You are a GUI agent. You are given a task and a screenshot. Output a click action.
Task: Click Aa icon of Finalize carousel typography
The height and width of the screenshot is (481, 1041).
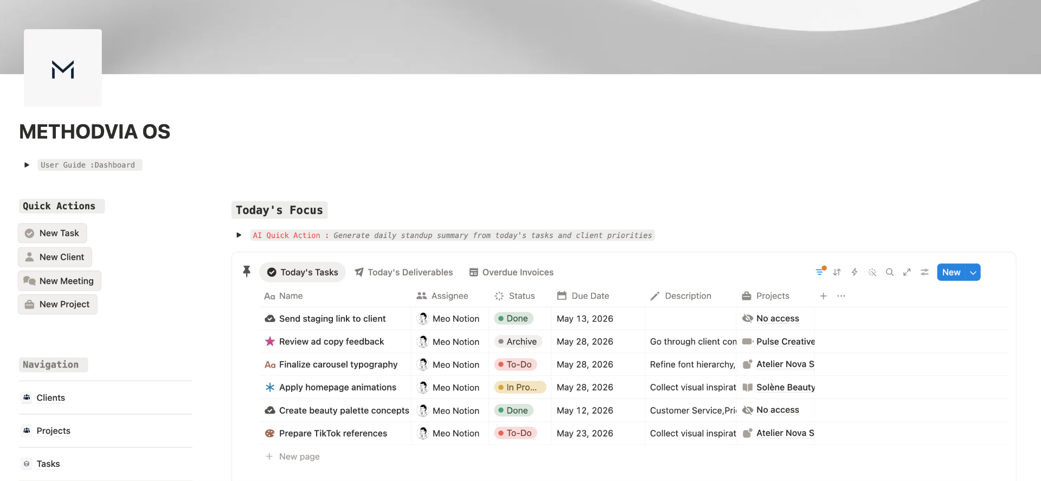tap(269, 365)
